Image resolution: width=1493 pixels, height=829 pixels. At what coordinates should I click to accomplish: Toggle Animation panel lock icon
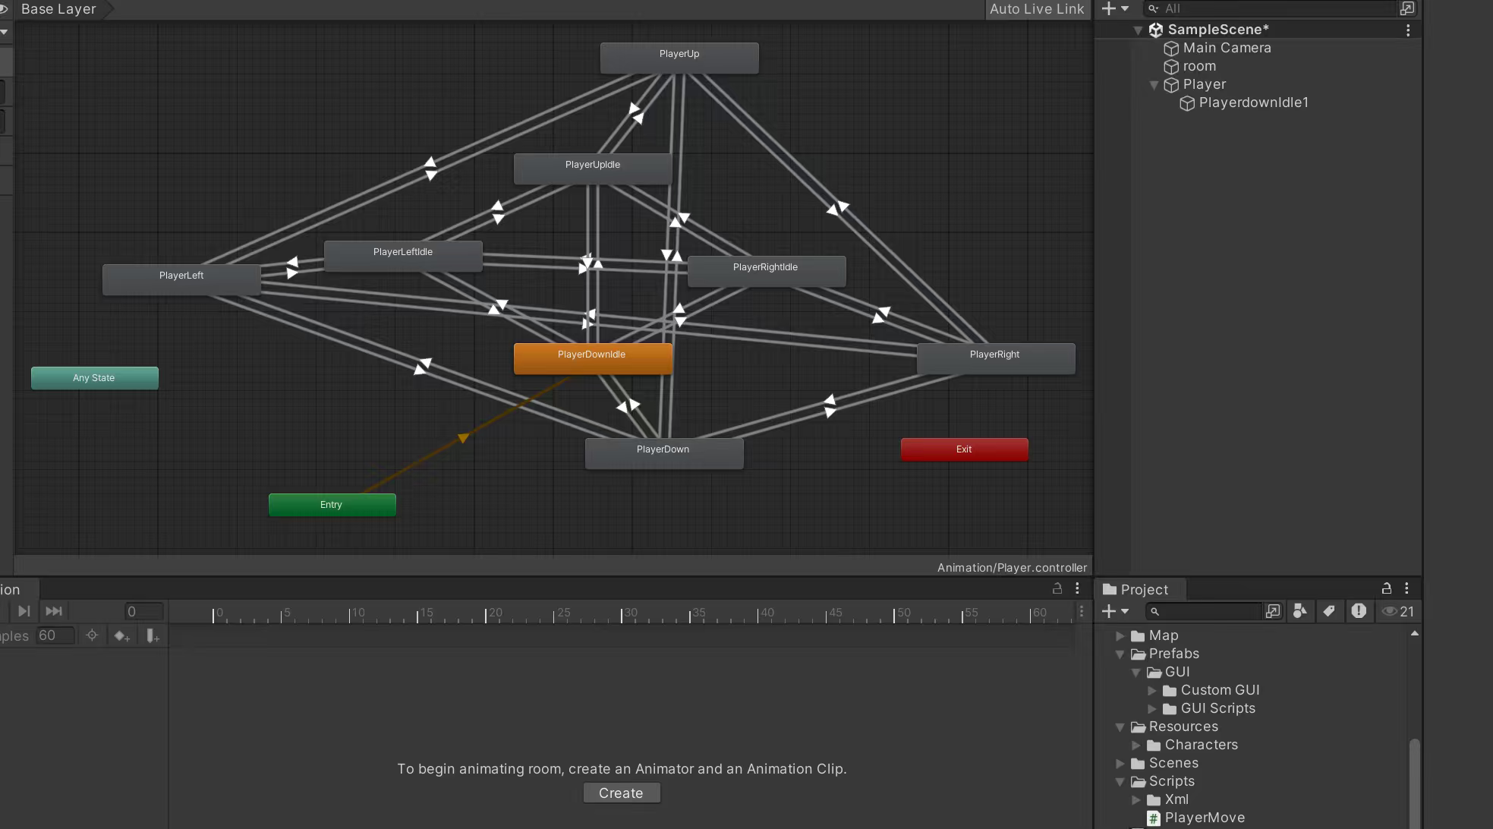(1057, 588)
